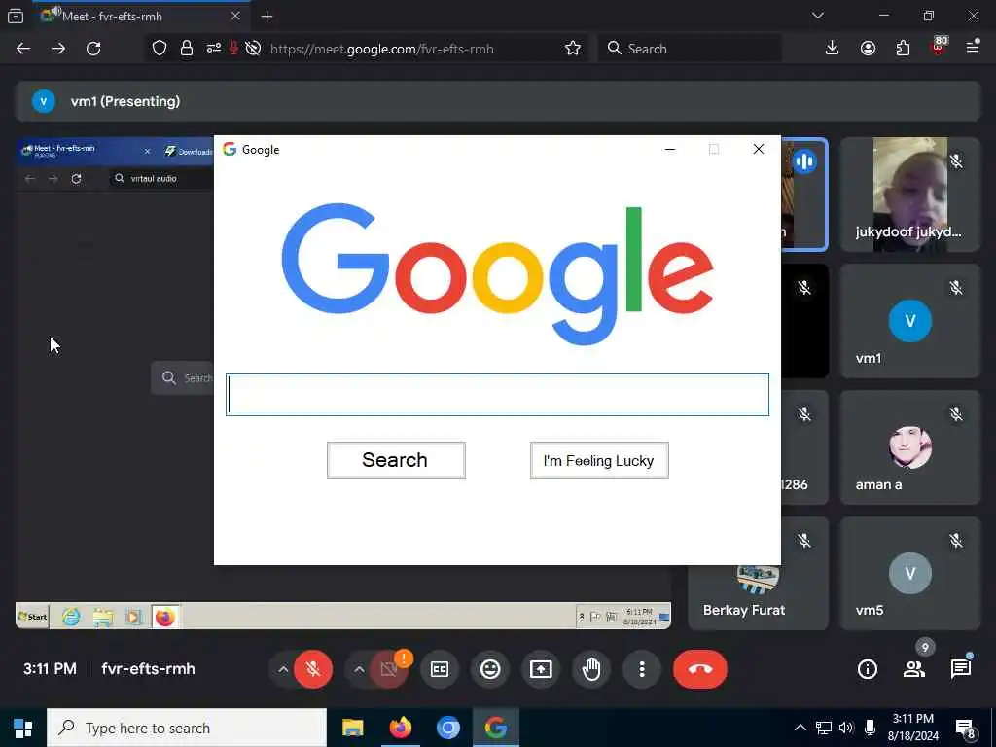Select vm5 participant tile

pyautogui.click(x=909, y=574)
